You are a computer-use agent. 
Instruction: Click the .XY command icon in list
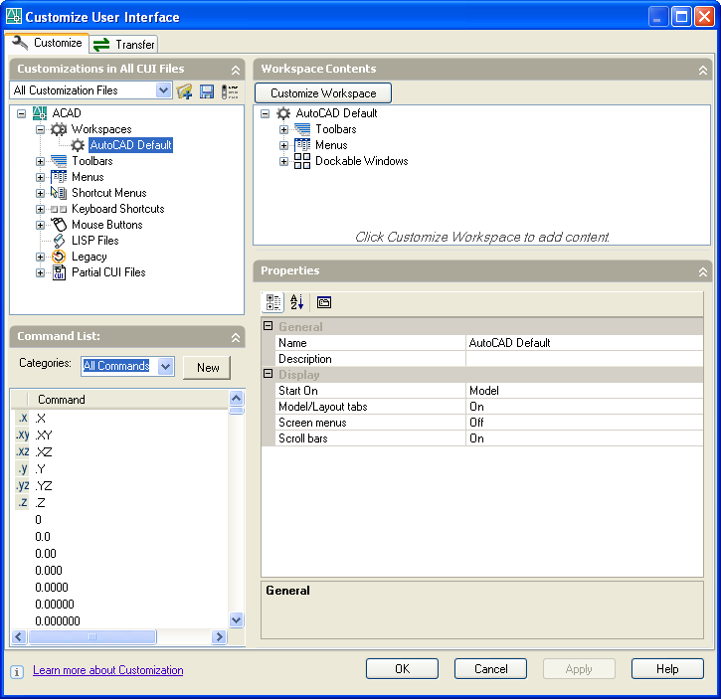click(23, 436)
